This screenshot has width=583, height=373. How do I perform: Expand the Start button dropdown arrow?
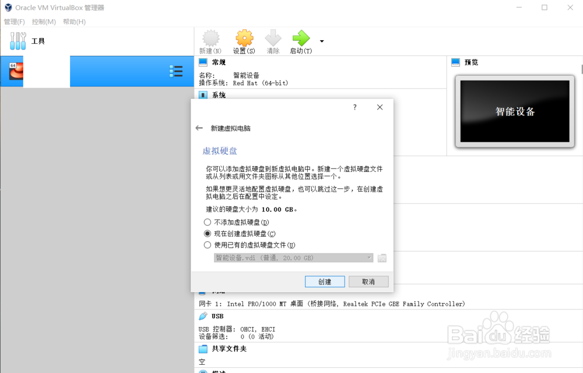click(322, 41)
